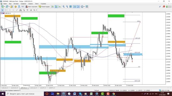
Task: Open the Вставка menu
Action: pyautogui.click(x=16, y=4)
